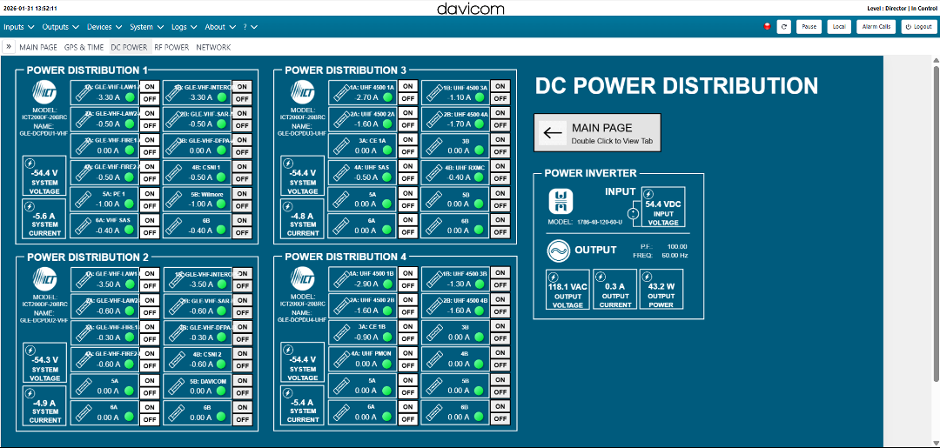Screen dimensions: 940x448
Task: Click the red alarm indicator in top bar
Action: [x=767, y=27]
